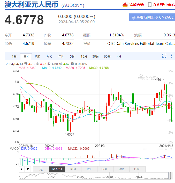
Task: Click the fullscreen expand icon on chart
Action: [164, 56]
